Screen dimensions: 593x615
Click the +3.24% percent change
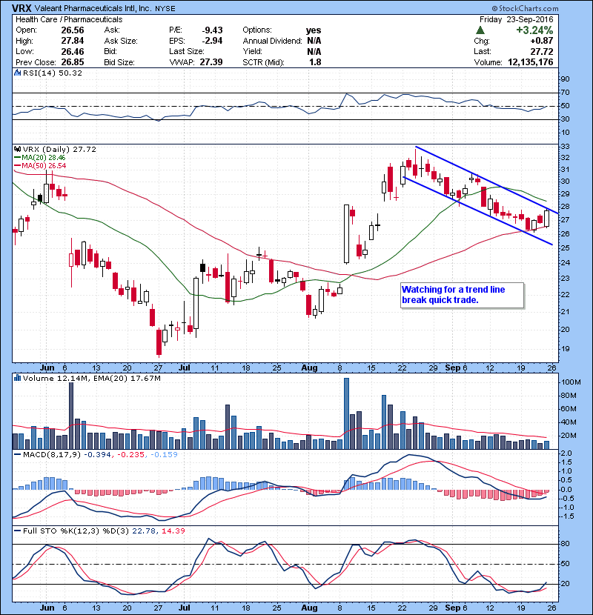point(534,30)
